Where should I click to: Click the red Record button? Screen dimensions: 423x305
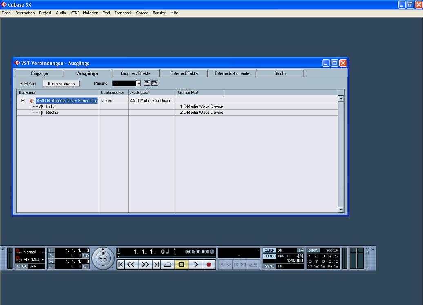209,265
